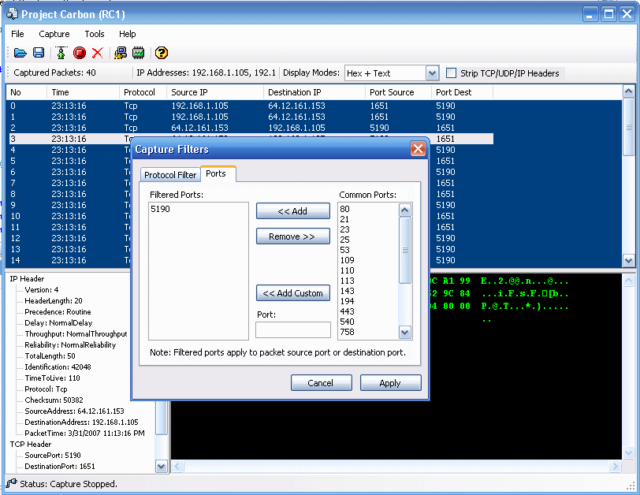
Task: Click the Remove >> button
Action: [x=292, y=236]
